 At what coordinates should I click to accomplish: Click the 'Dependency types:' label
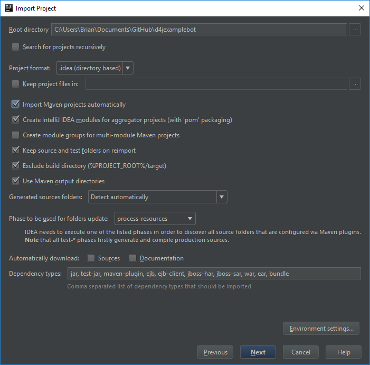[x=35, y=274]
